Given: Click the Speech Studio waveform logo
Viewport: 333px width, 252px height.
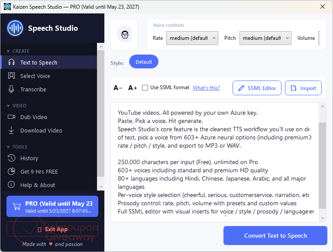Looking at the screenshot, I should pos(15,28).
